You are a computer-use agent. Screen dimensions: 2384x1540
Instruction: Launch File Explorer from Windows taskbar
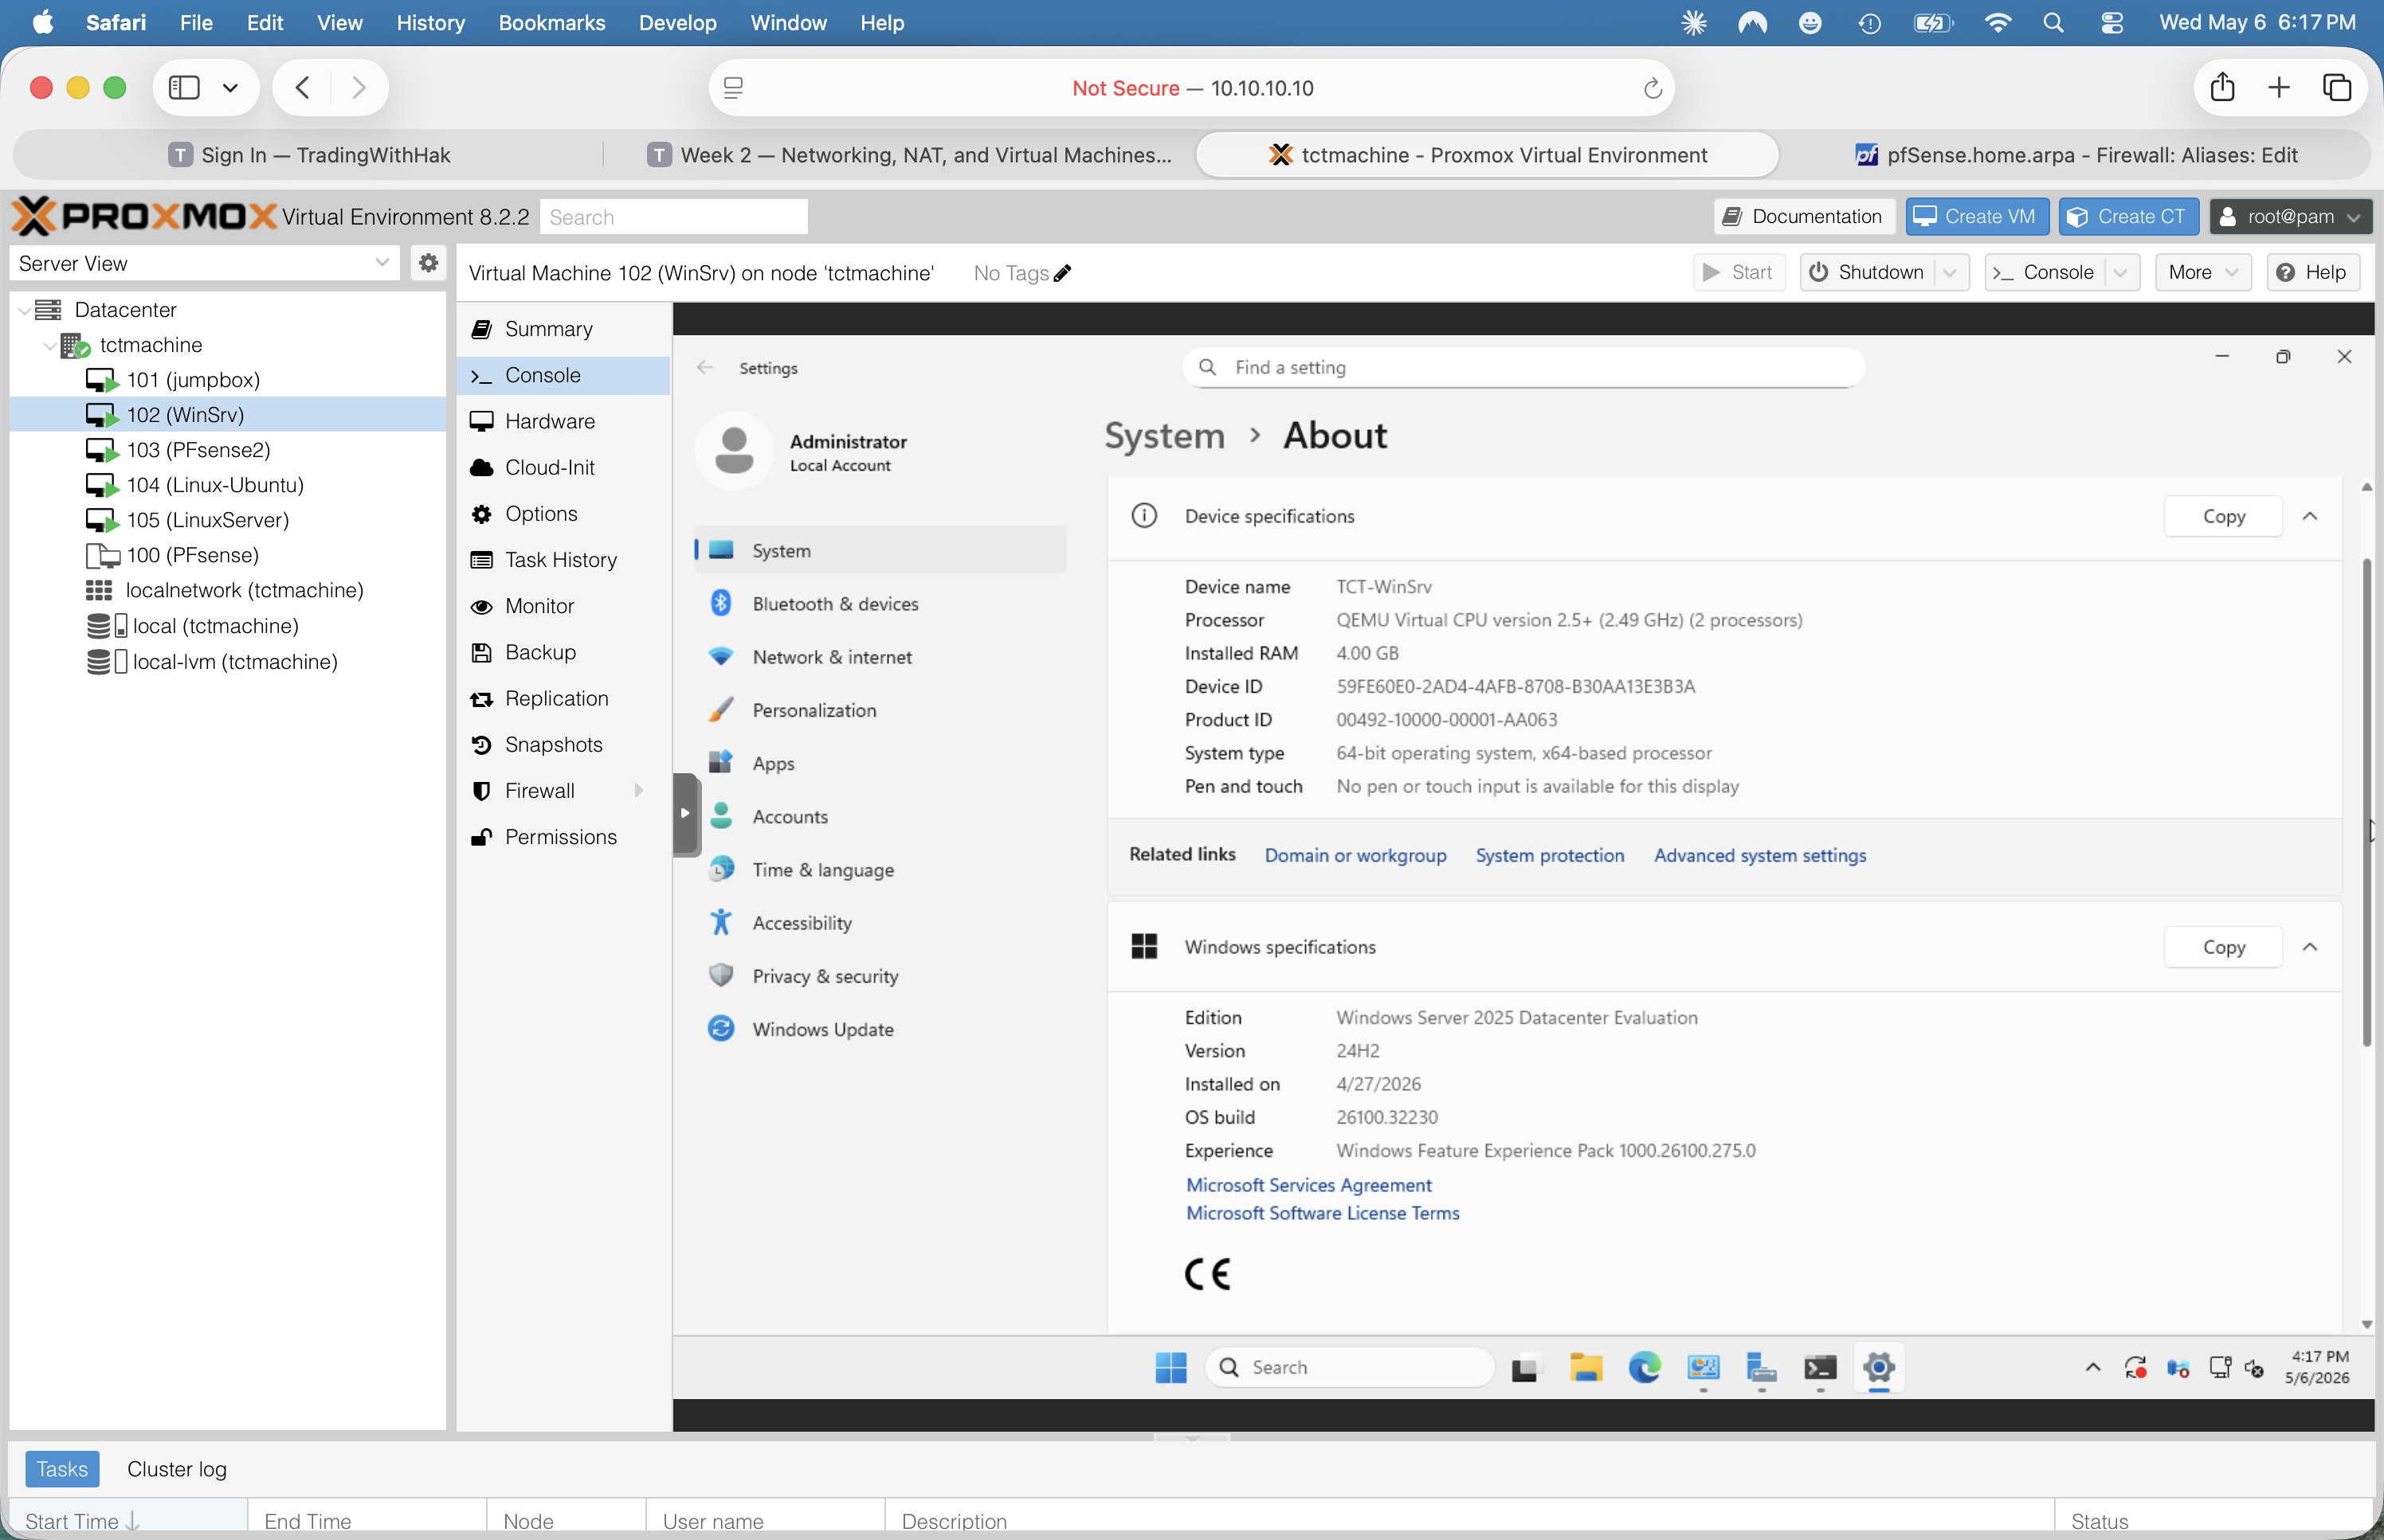1586,1367
